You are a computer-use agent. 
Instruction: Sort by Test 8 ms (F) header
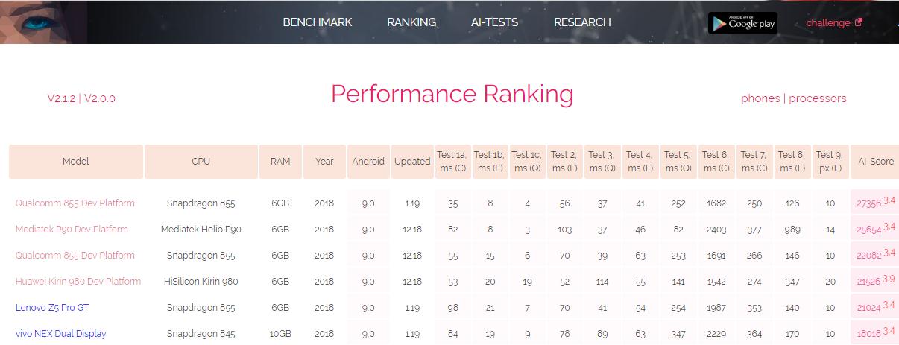[x=792, y=162]
